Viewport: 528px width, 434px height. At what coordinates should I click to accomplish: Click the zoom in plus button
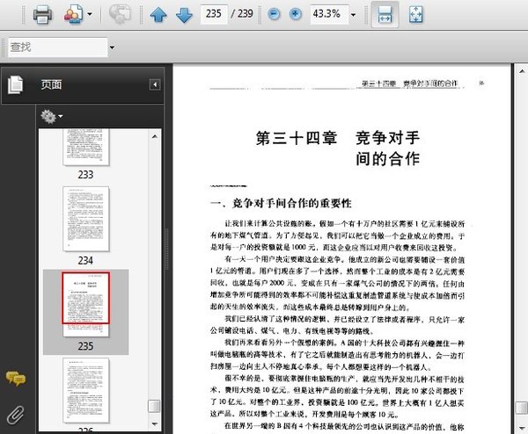(x=295, y=14)
